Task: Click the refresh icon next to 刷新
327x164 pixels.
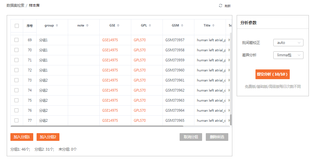Action: click(220, 6)
